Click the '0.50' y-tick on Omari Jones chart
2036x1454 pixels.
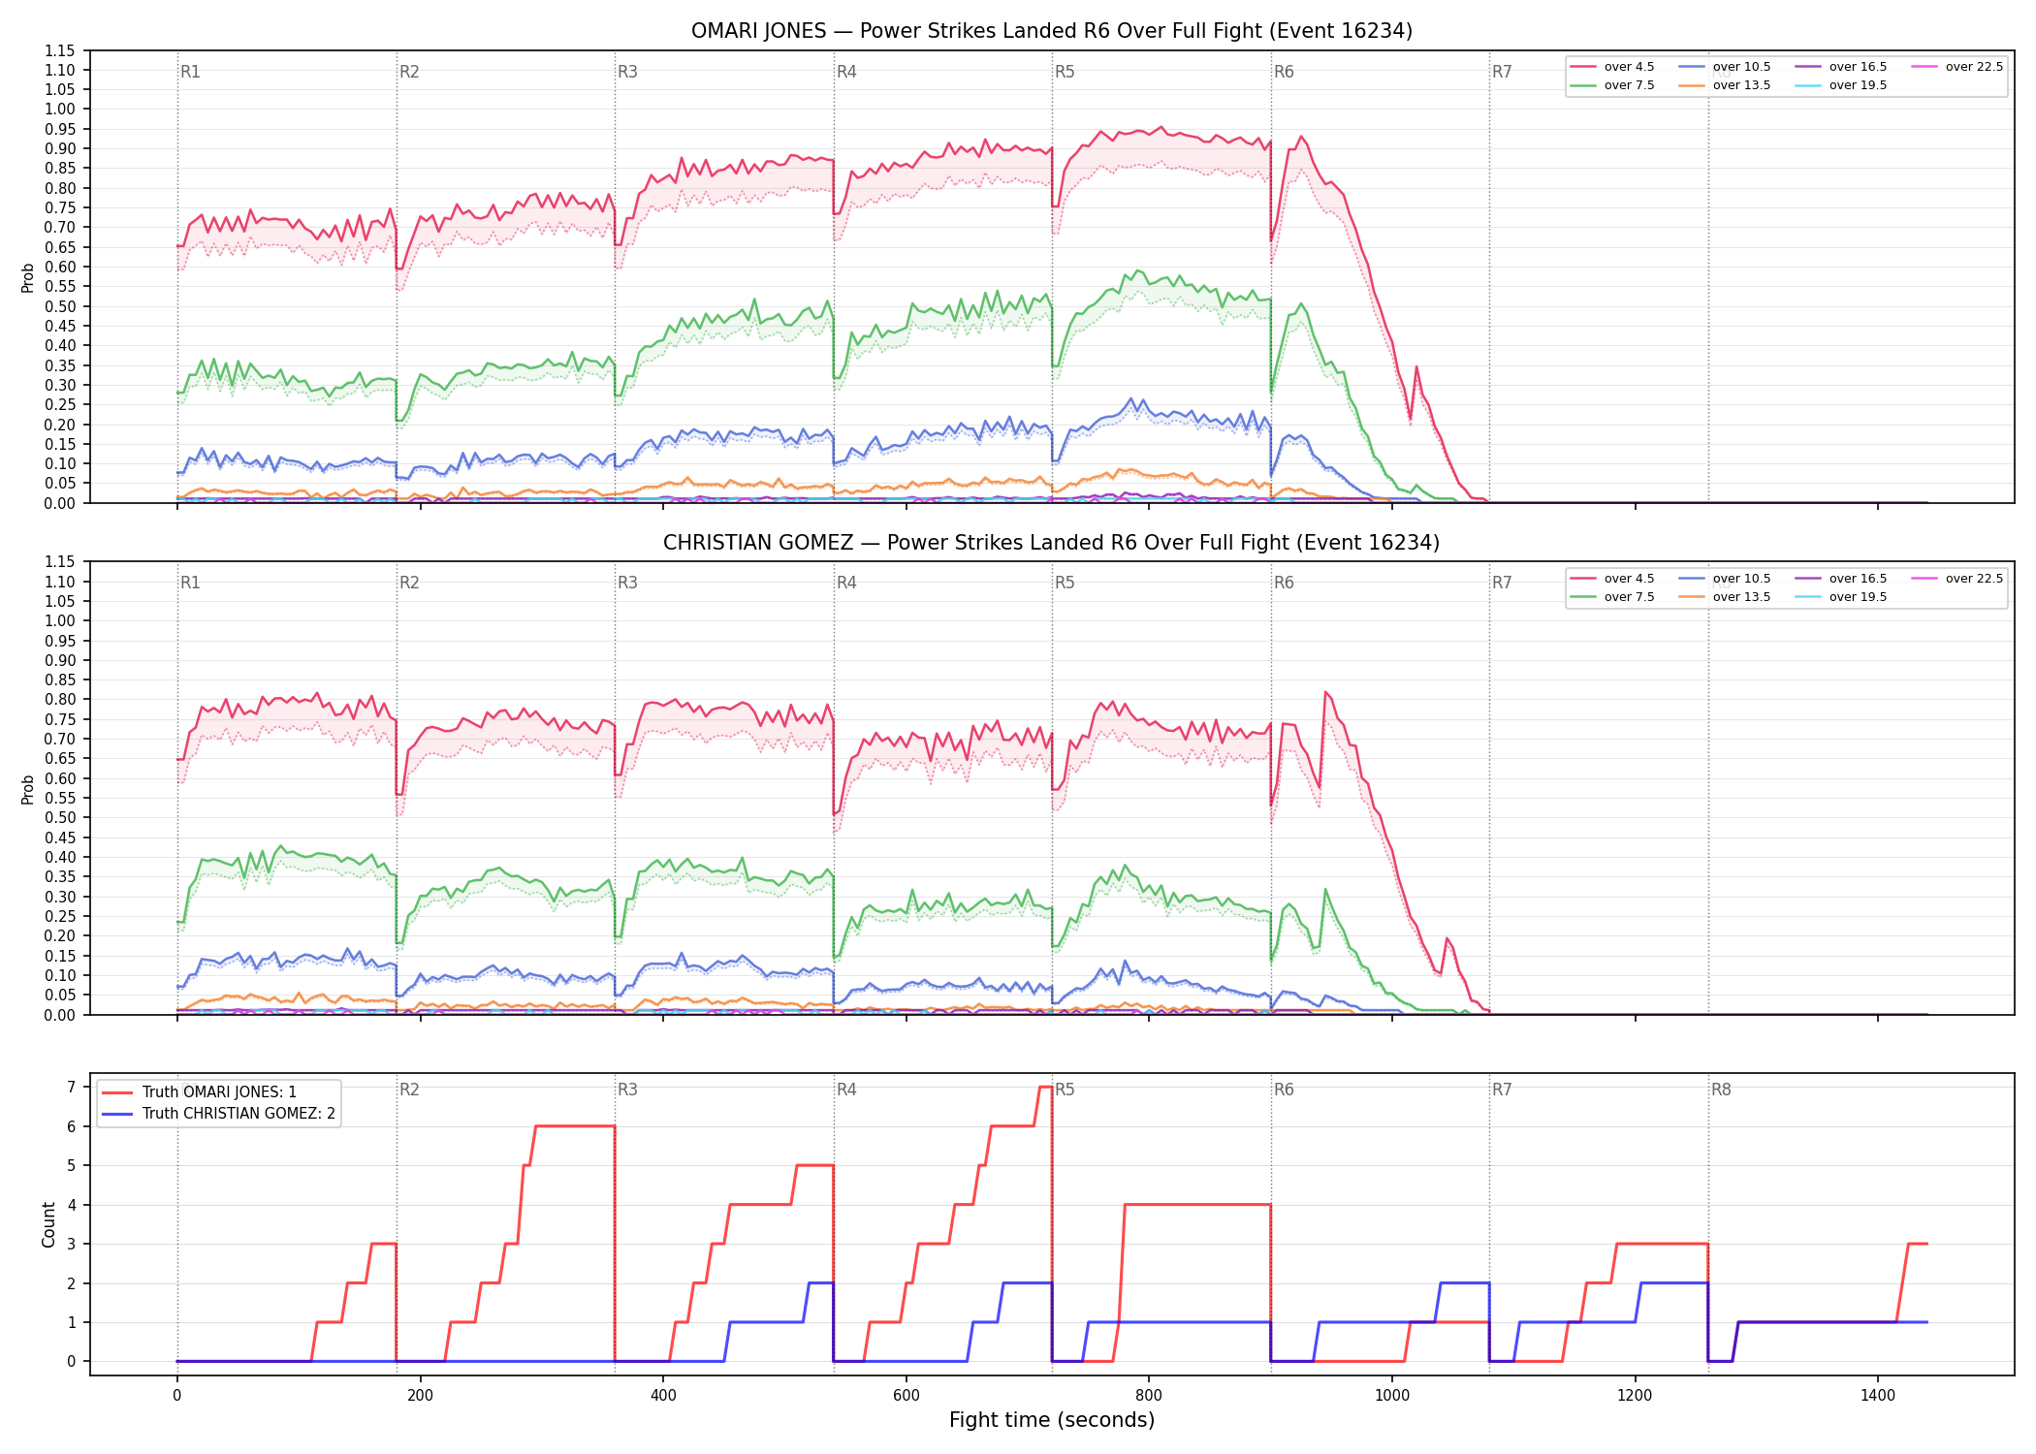pyautogui.click(x=59, y=306)
